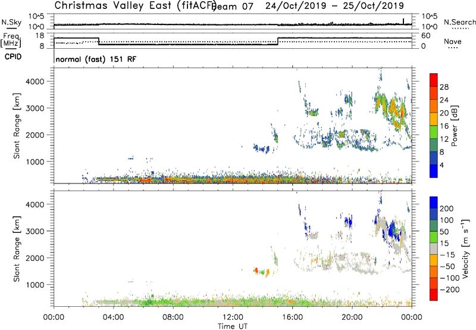Viewport: 476px width, 330px height.
Task: Click the noise spike near end of N.Sky trace
Action: click(403, 21)
